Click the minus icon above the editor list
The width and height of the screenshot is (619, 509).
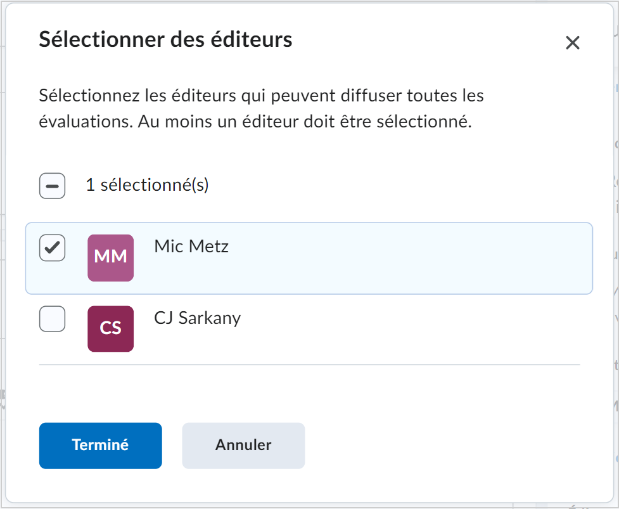pos(52,186)
